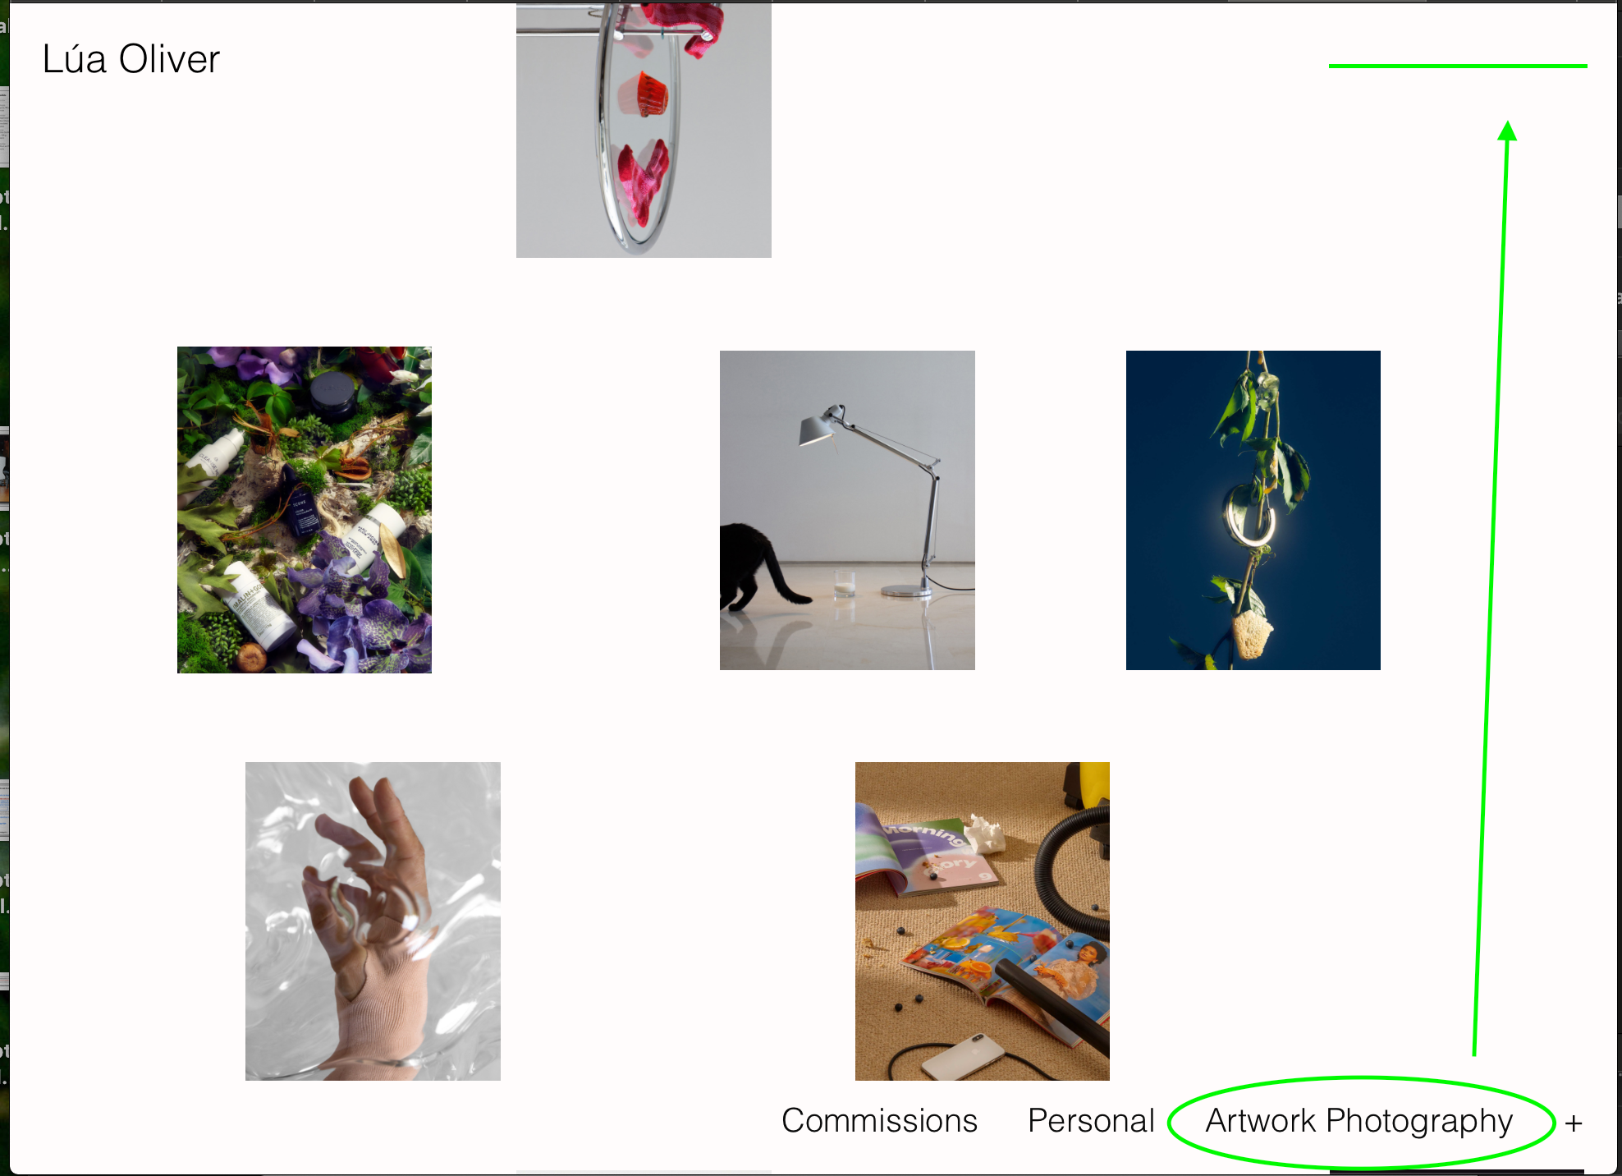Open the cosmetics among flowers photo
The height and width of the screenshot is (1176, 1622).
(305, 510)
